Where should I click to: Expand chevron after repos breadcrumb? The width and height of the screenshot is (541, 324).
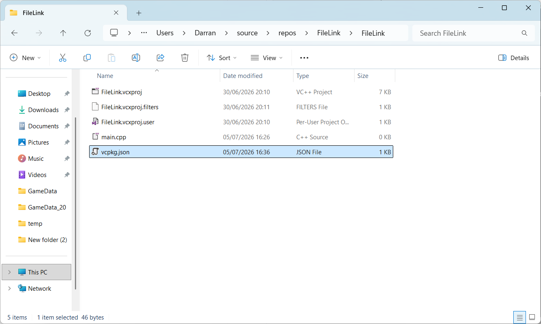pyautogui.click(x=307, y=33)
